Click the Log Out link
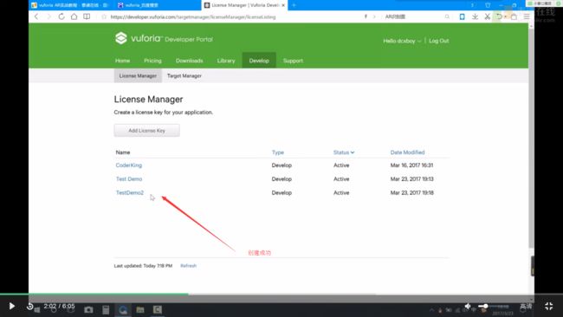Viewport: 563px width, 317px height. click(439, 41)
